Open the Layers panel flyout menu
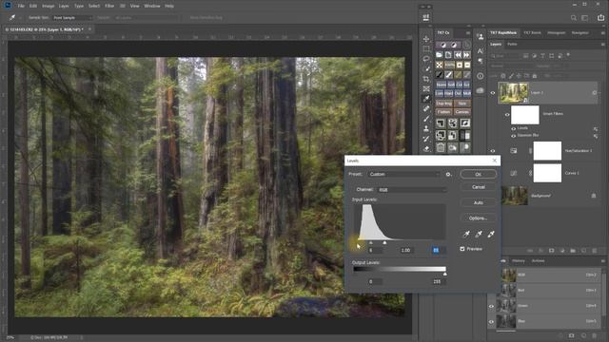609x342 pixels. coord(602,45)
